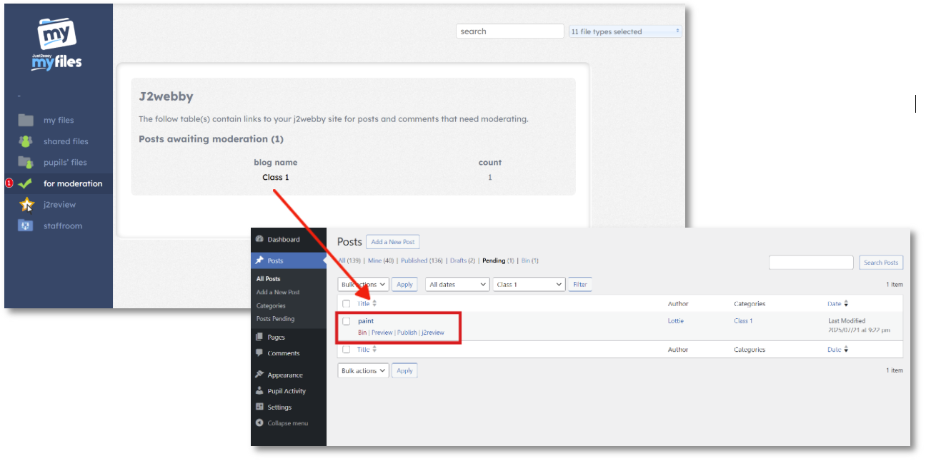This screenshot has width=926, height=461.
Task: Open the Class 1 category filter dropdown
Action: pyautogui.click(x=529, y=284)
